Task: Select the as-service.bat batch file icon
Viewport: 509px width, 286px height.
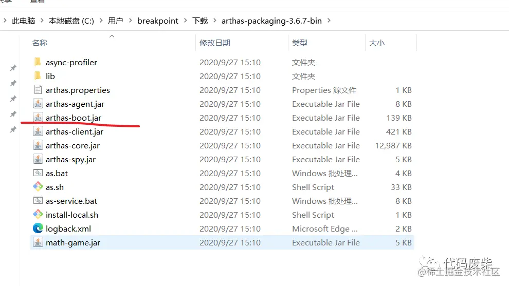Action: coord(38,201)
